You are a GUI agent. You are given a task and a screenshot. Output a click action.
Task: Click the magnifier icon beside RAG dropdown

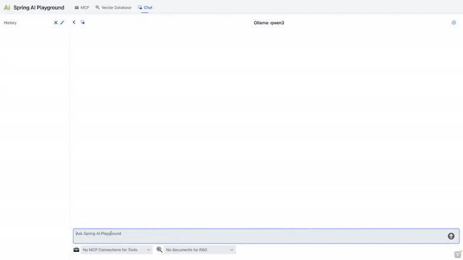159,250
